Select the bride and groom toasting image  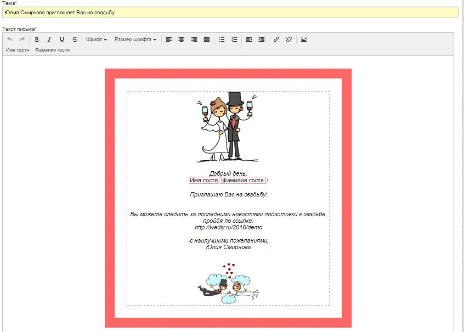pos(228,127)
